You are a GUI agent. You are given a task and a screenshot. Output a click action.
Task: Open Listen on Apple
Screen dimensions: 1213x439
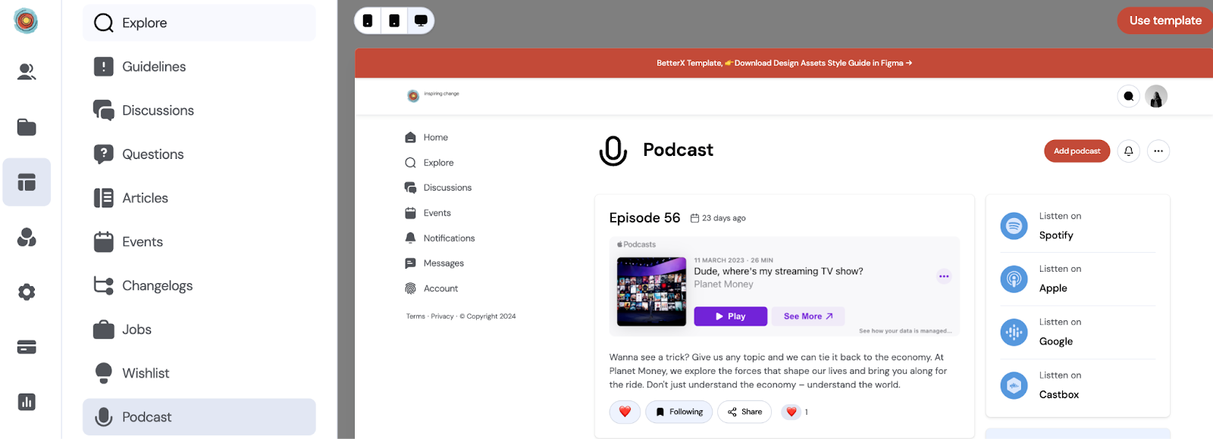pos(1077,279)
